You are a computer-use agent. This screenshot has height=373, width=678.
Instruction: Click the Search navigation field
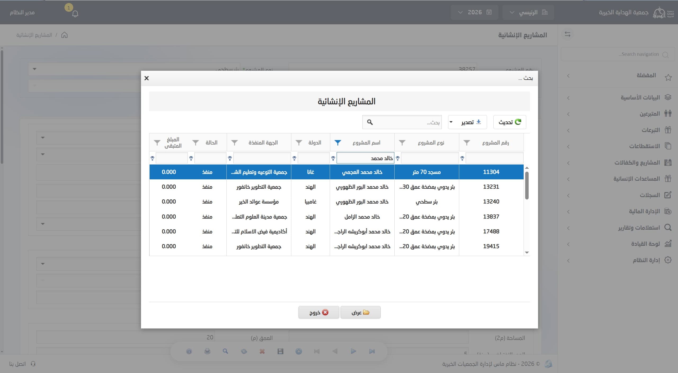618,54
